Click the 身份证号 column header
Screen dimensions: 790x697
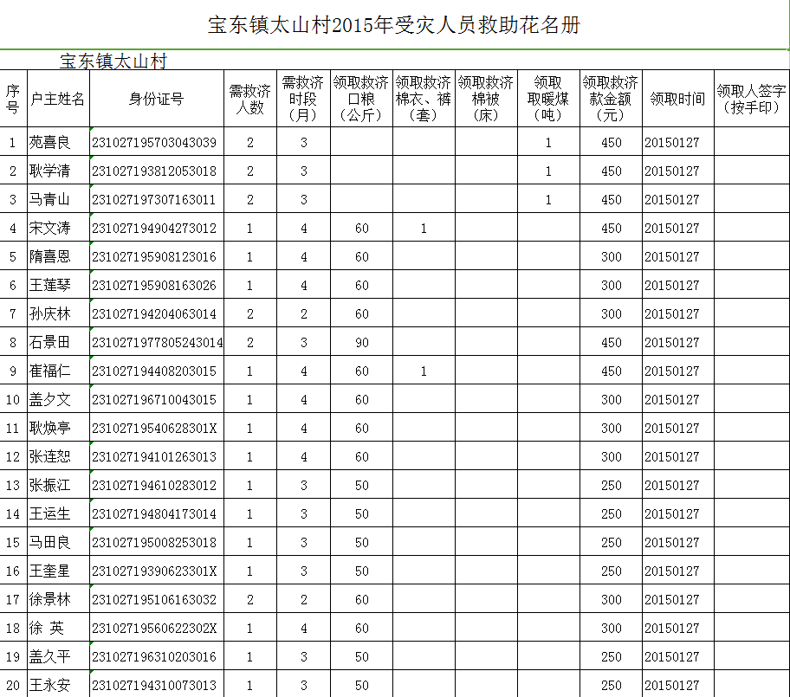[x=156, y=99]
